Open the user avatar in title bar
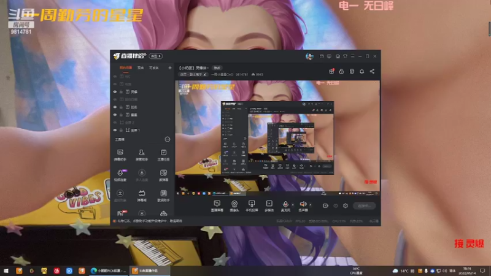This screenshot has width=491, height=276. point(309,56)
